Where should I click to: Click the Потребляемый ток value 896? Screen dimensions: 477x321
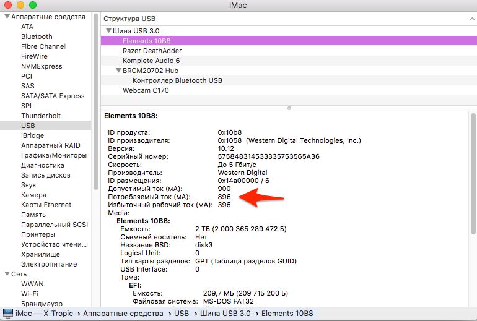tap(224, 197)
